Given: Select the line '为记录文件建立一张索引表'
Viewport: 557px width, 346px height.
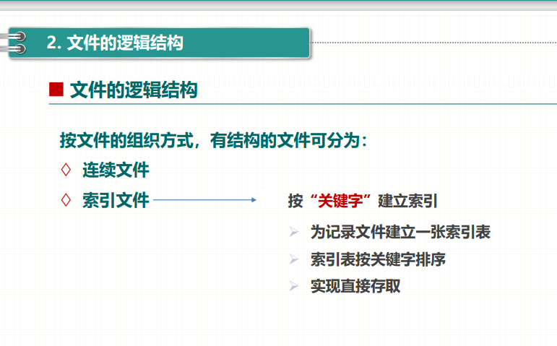Looking at the screenshot, I should click(400, 233).
